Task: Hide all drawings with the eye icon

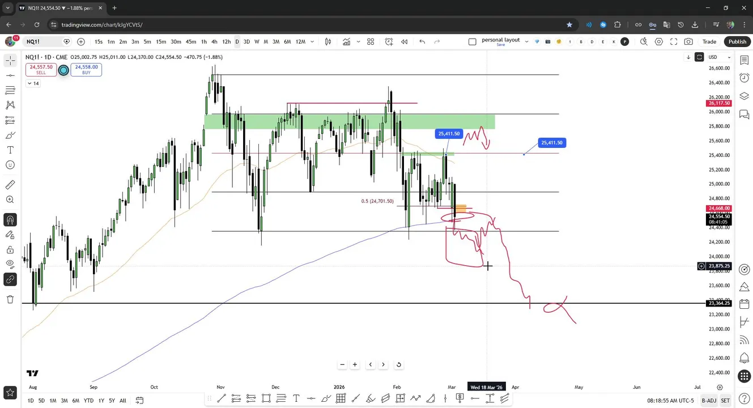Action: (10, 263)
